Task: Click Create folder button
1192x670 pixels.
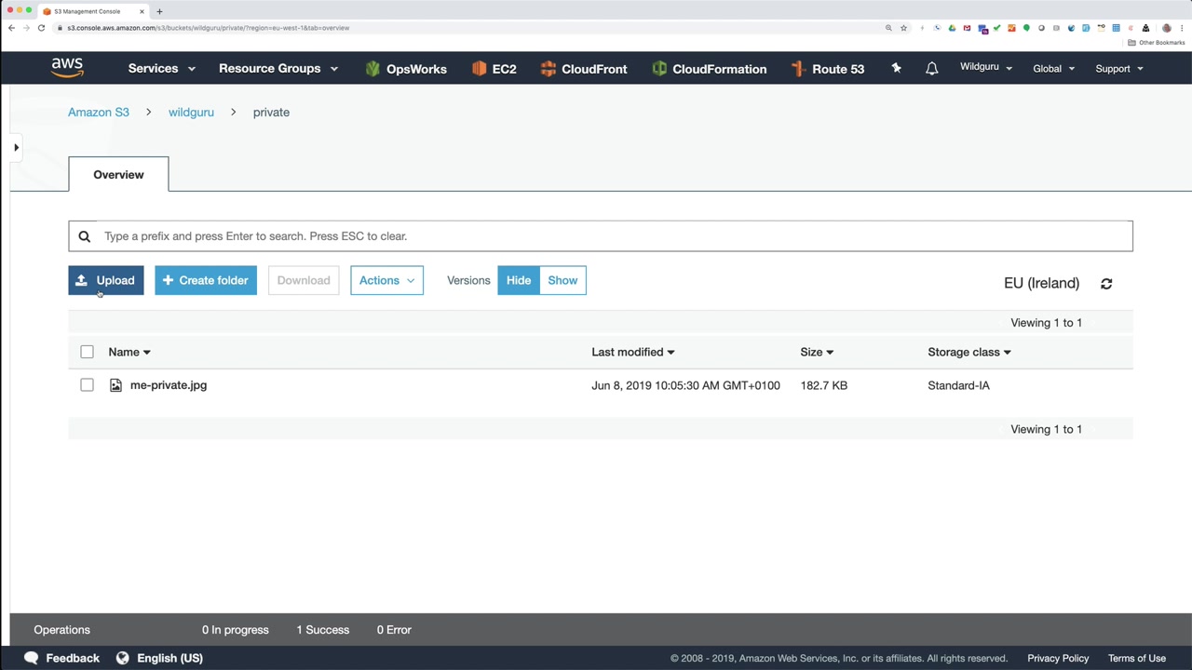Action: tap(206, 280)
